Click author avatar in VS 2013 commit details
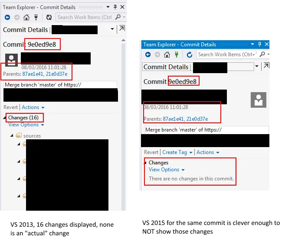The width and height of the screenshot is (285, 244). (x=11, y=60)
